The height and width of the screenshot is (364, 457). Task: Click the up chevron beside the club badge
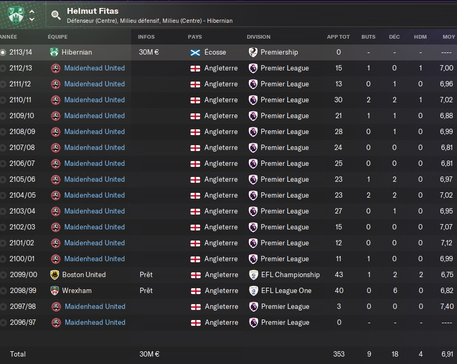pos(32,11)
